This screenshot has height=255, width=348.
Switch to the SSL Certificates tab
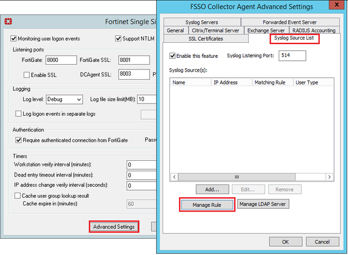206,39
